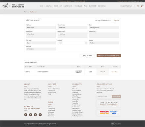Open the Country dropdown

72,43
